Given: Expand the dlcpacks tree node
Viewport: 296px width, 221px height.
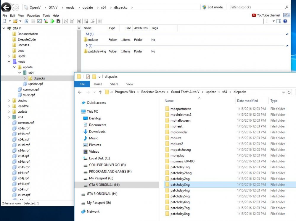Looking at the screenshot, I should (x=25, y=78).
